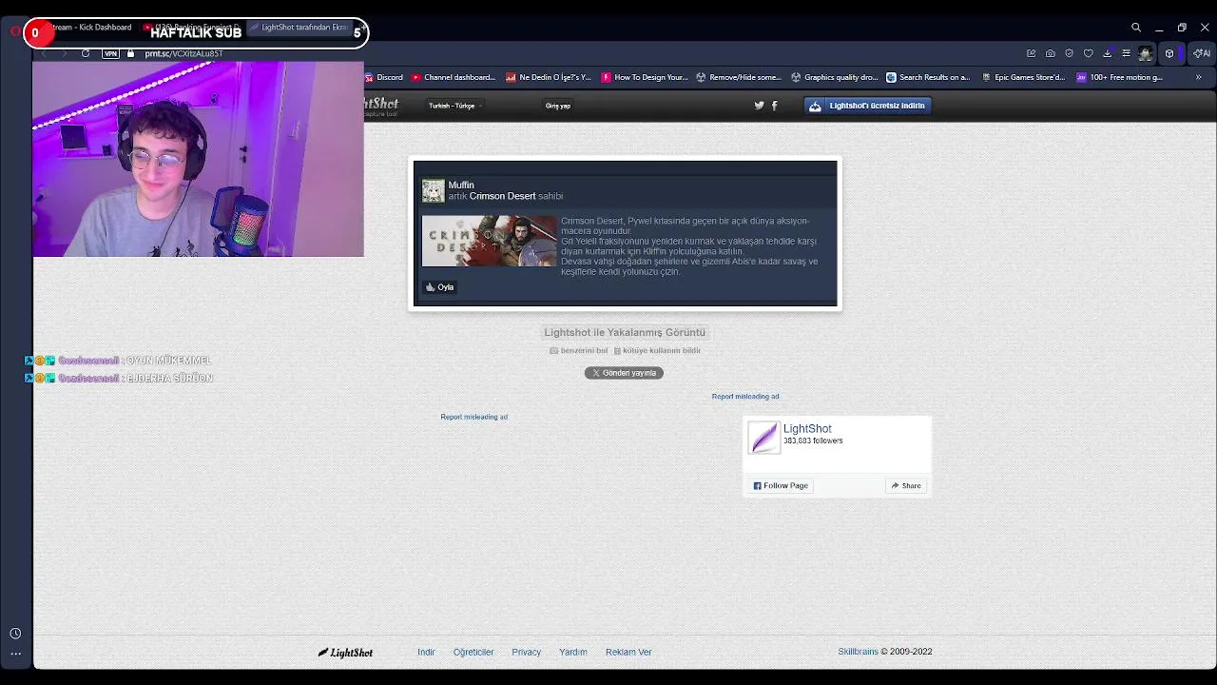Open the 100+ Free motion g bookmark

1119,77
